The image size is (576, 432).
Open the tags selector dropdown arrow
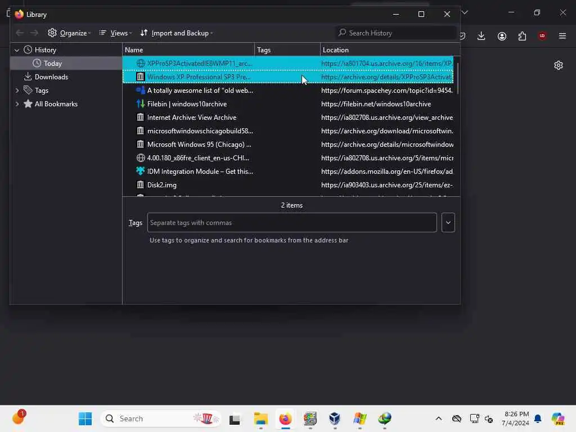(448, 223)
